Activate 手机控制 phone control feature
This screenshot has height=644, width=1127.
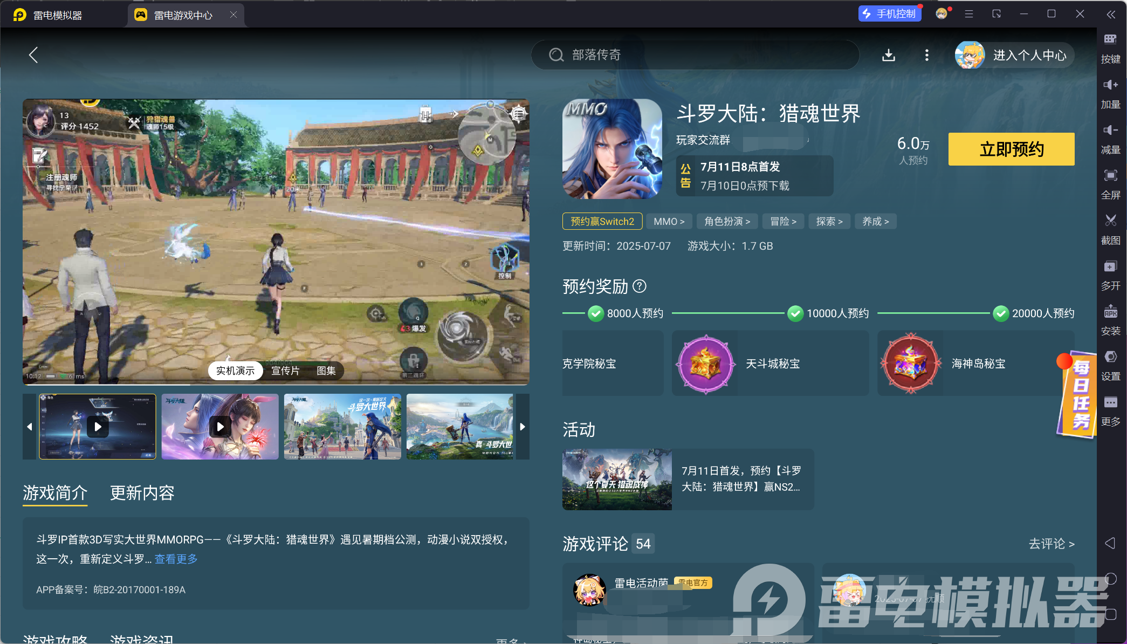pos(890,13)
